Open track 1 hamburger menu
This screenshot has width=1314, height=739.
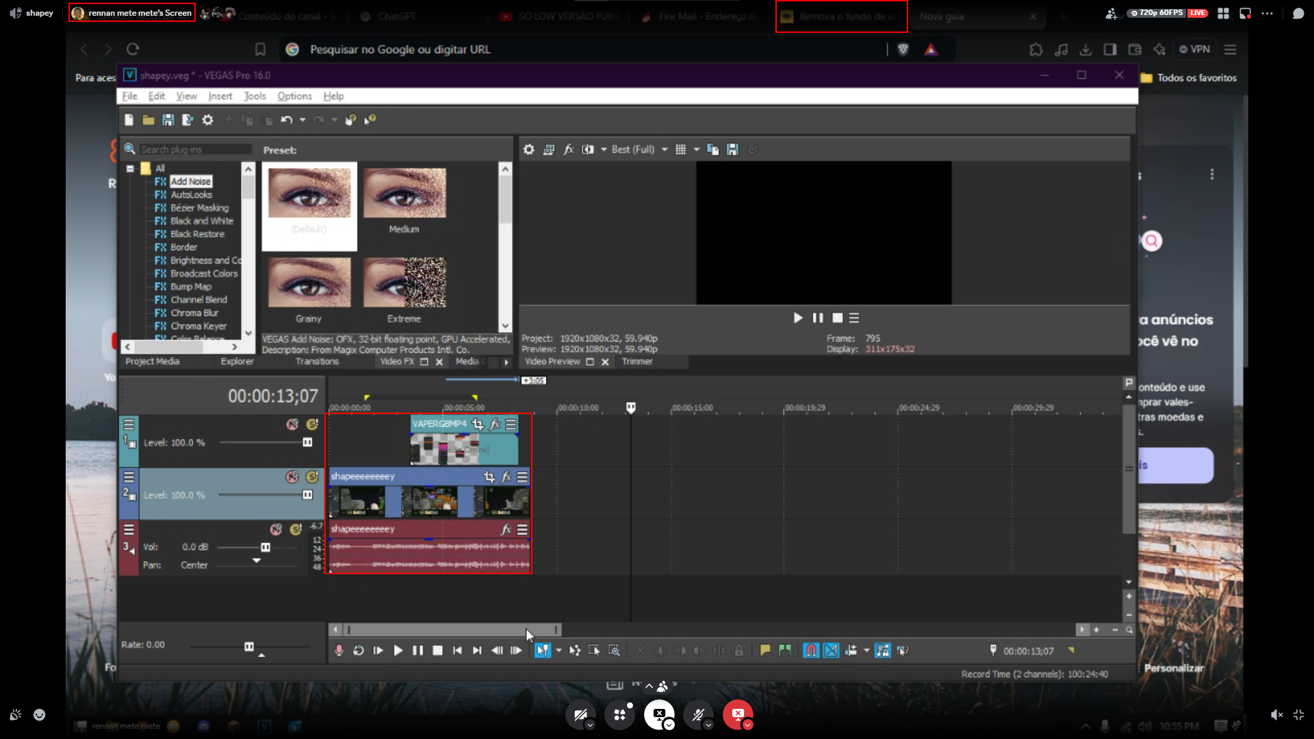(128, 425)
